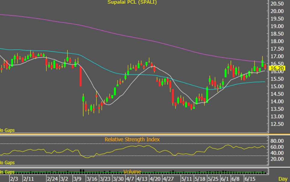
Task: Click the 19.00 price axis label
Action: pyautogui.click(x=277, y=26)
